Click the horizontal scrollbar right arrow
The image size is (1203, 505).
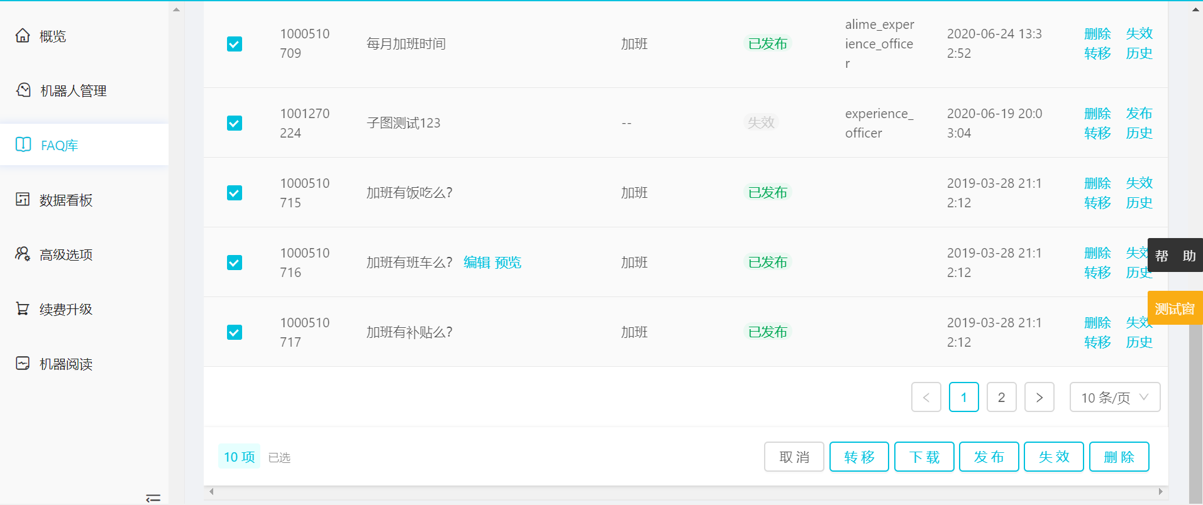point(1160,492)
